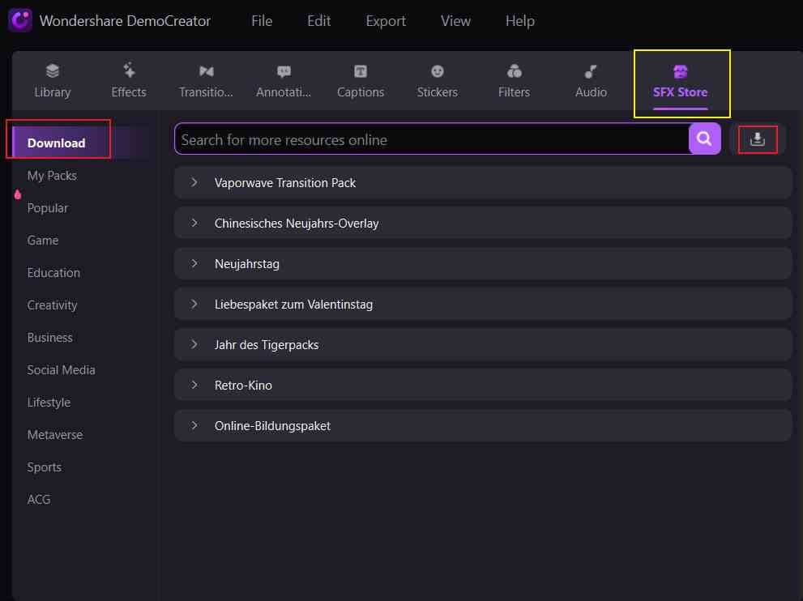
Task: Open the My Packs category
Action: tap(52, 176)
